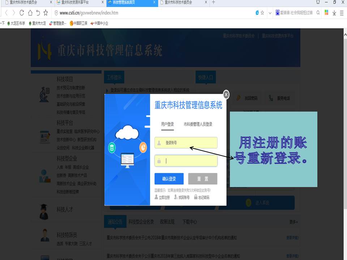347x260 pixels.
Task: Open the 立即注册 register link
Action: click(x=162, y=197)
